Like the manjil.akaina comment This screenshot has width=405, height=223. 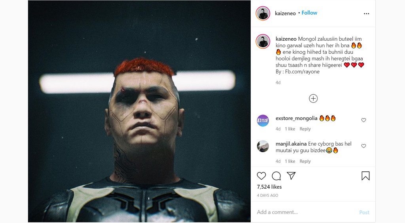point(364,146)
